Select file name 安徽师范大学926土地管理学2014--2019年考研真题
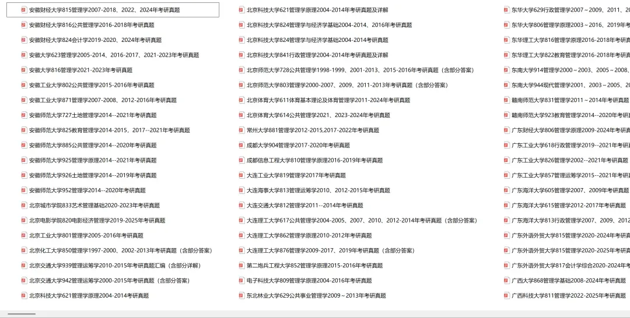Viewport: 630px width, 318px height. [93, 175]
